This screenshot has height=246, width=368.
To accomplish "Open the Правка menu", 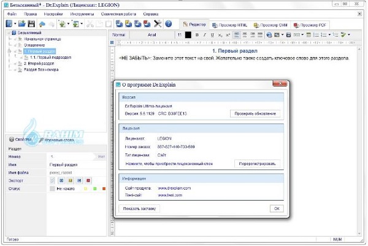I will point(31,14).
